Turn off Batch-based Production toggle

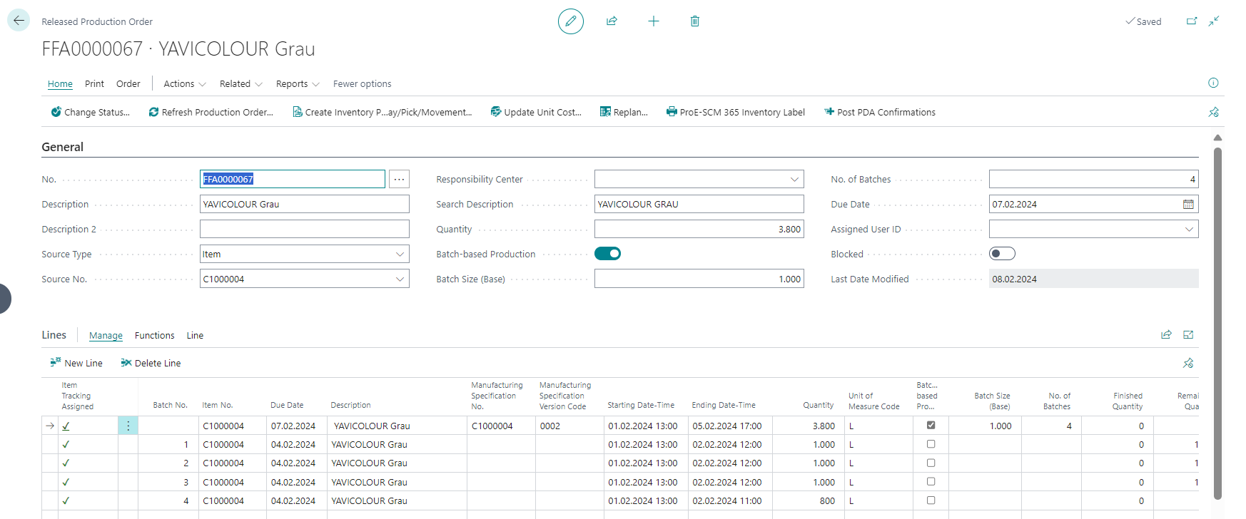608,254
